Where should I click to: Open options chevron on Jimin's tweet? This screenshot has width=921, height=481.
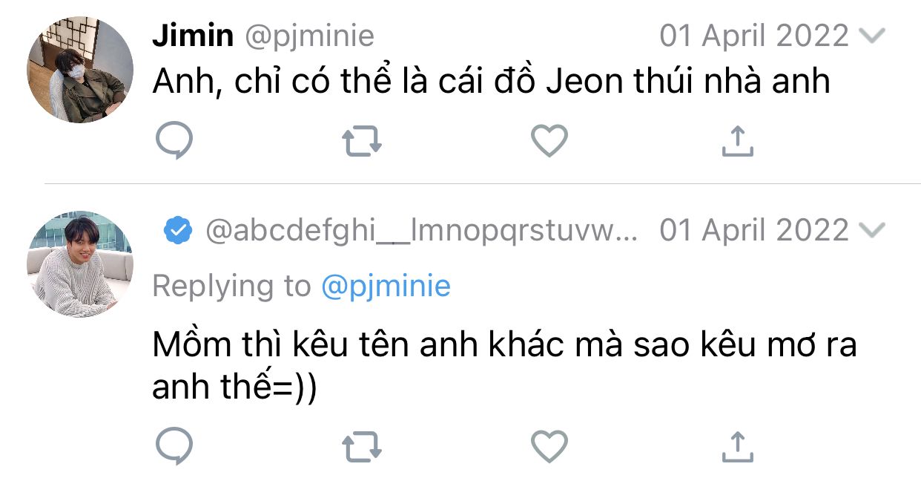[x=871, y=36]
